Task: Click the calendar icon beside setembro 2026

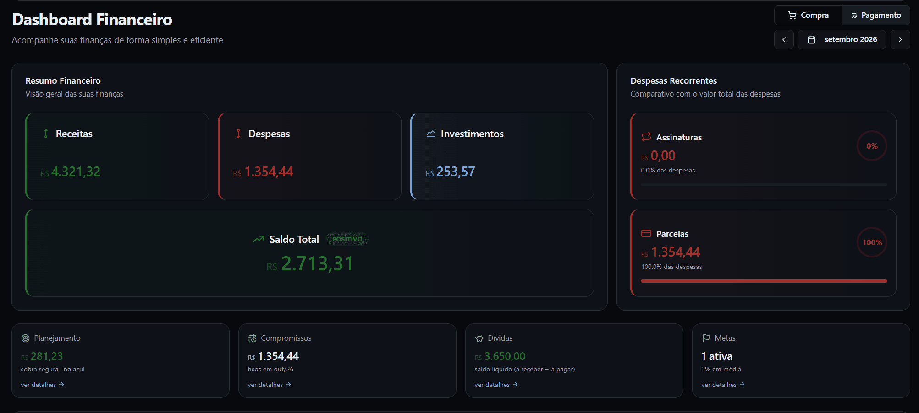Action: tap(811, 40)
